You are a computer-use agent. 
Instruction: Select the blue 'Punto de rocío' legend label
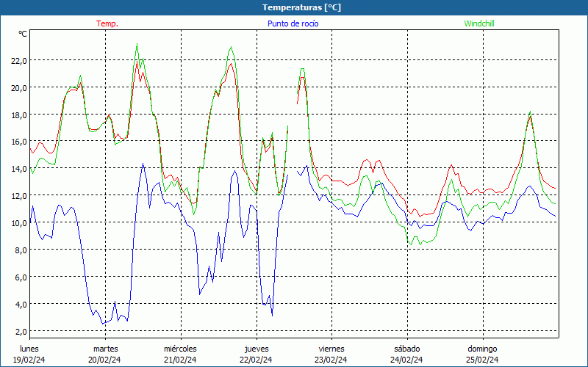pos(293,23)
